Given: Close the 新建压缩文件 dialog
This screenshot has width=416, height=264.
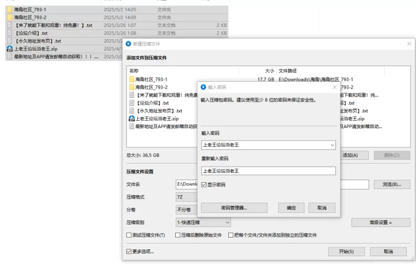Looking at the screenshot, I should [409, 44].
